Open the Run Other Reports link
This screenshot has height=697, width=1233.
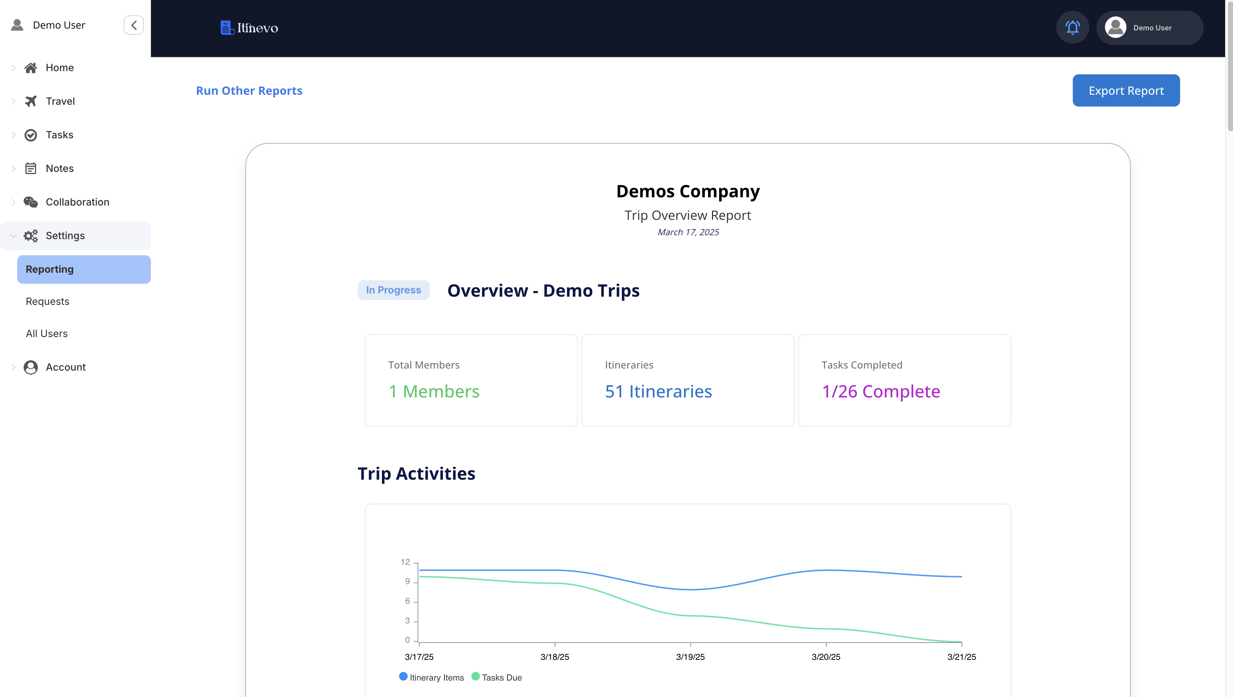[249, 90]
